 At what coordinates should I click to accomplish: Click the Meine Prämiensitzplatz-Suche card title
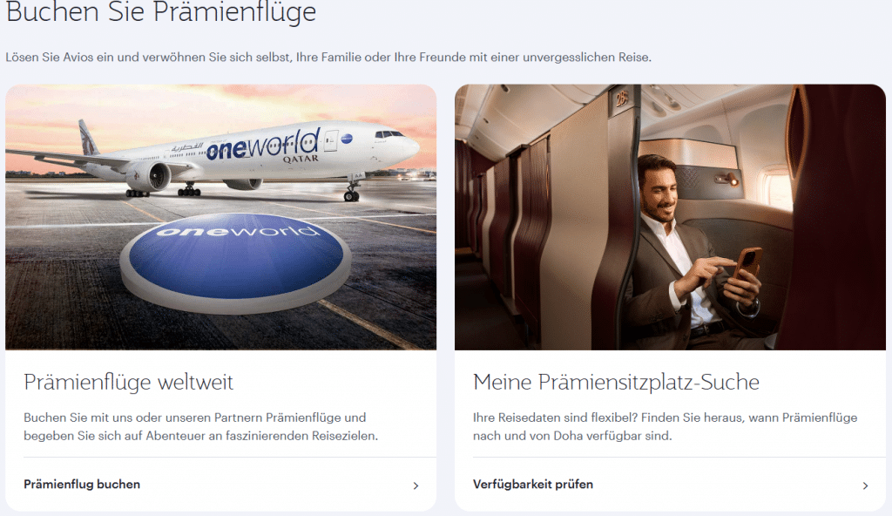[616, 382]
